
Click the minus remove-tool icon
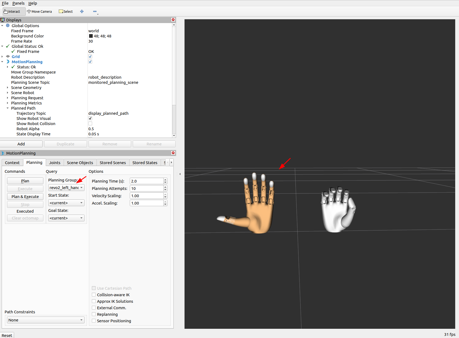[x=95, y=11]
